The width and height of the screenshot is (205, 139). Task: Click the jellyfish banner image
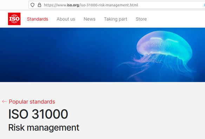(102, 55)
